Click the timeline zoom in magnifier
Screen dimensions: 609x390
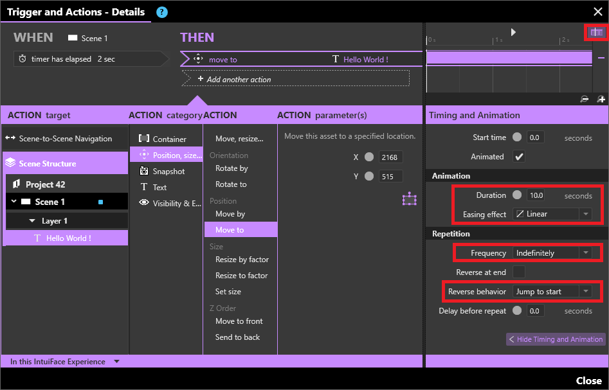coord(601,99)
